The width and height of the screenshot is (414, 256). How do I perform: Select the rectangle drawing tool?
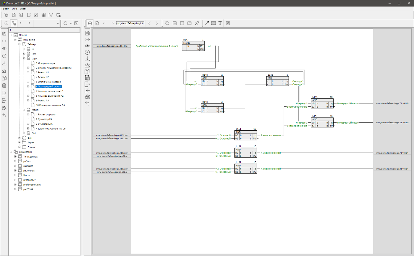click(x=214, y=23)
